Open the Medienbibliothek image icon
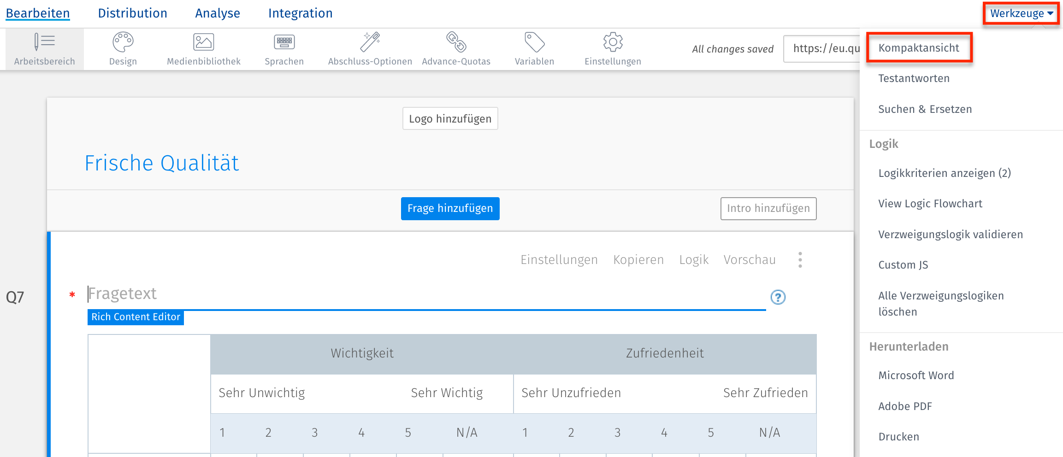The width and height of the screenshot is (1063, 457). (203, 43)
